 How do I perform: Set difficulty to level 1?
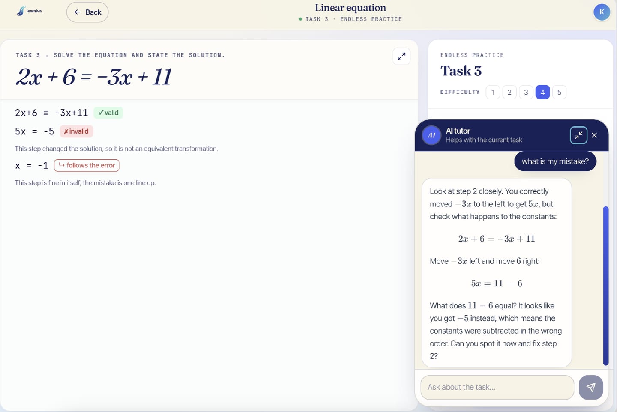[493, 92]
